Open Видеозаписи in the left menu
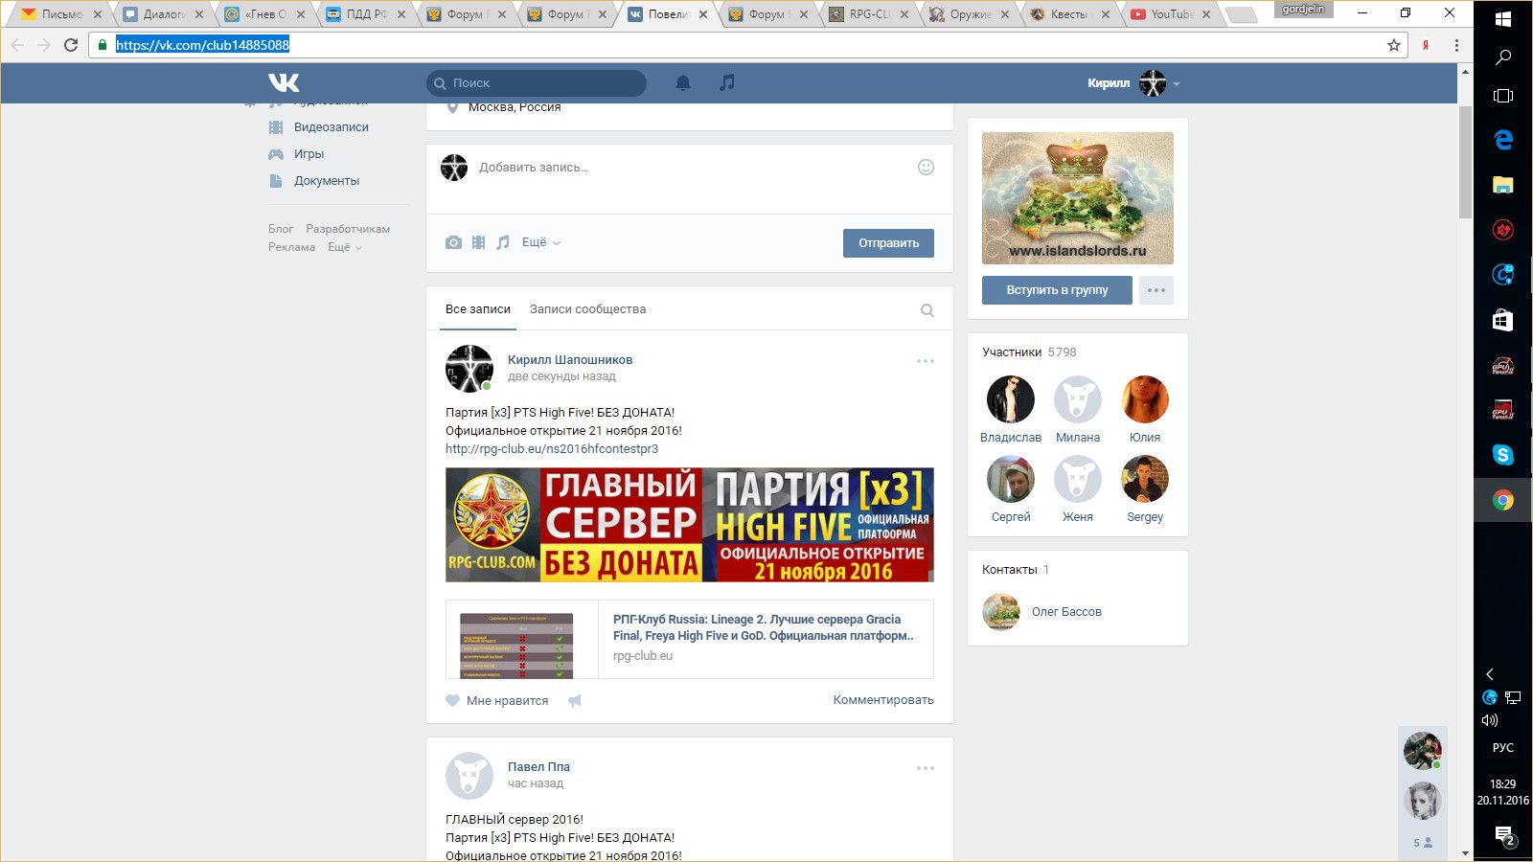Viewport: 1533px width, 862px height. click(x=331, y=127)
